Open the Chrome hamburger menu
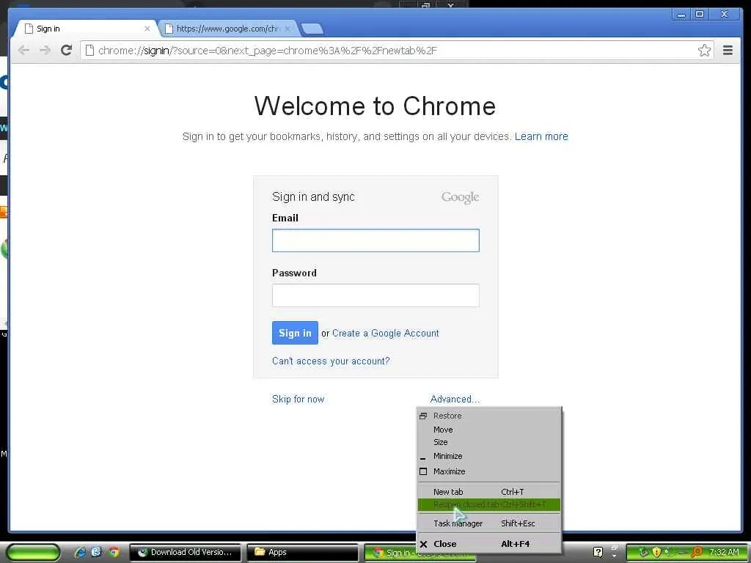 pos(728,51)
